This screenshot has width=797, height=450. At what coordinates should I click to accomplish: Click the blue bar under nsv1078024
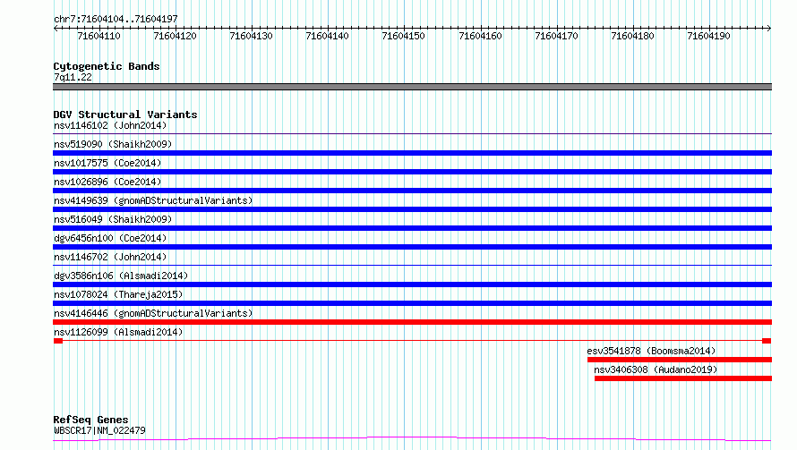point(412,303)
